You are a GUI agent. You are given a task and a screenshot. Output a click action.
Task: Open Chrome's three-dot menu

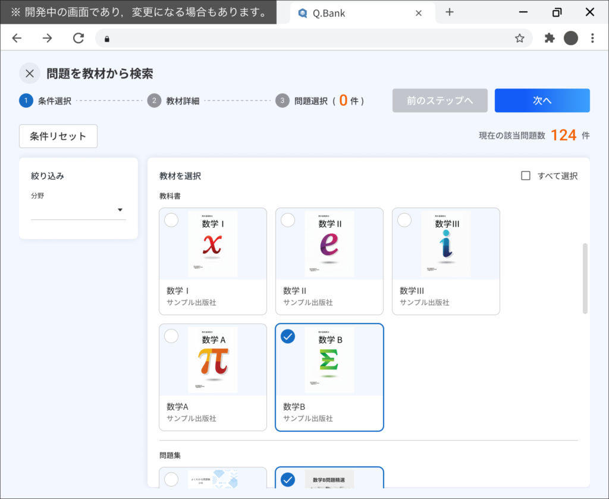[592, 37]
